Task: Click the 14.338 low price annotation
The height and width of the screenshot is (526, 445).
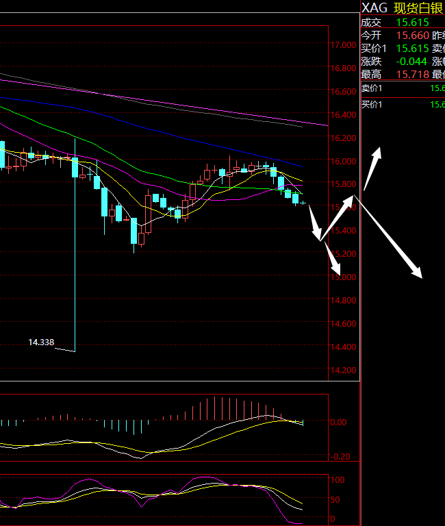Action: pyautogui.click(x=41, y=342)
